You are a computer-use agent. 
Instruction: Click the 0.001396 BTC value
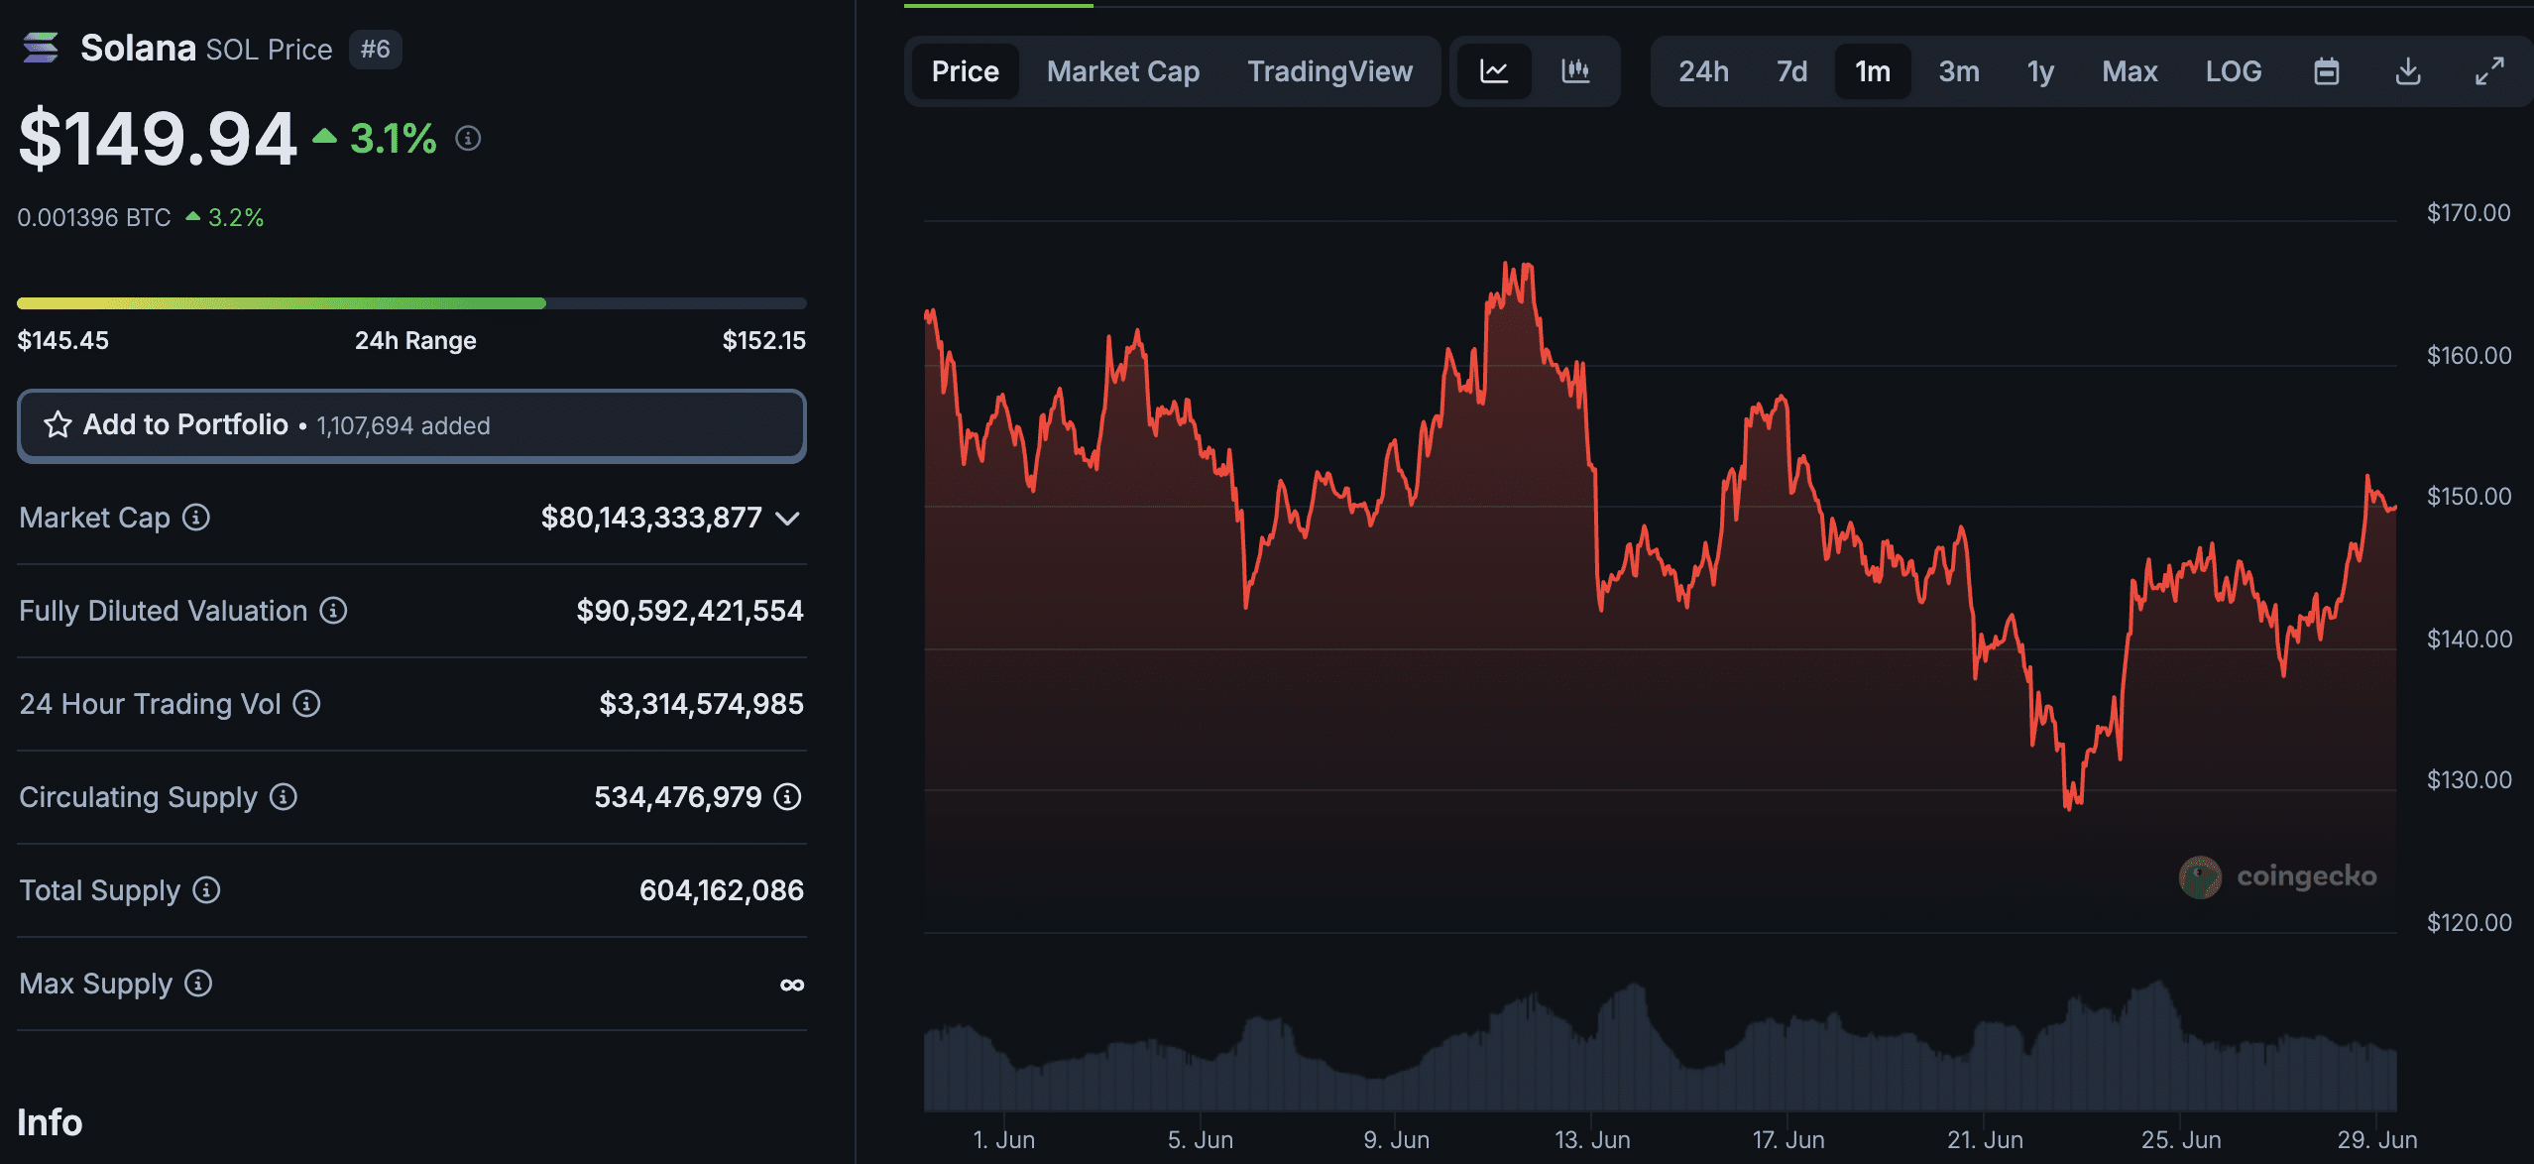click(94, 217)
